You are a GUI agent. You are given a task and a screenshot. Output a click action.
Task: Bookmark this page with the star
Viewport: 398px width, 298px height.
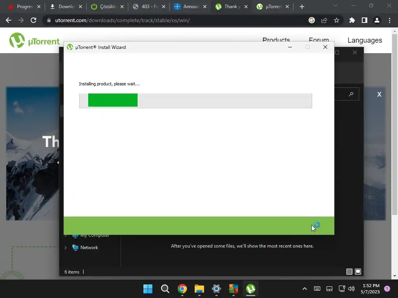[x=337, y=20]
